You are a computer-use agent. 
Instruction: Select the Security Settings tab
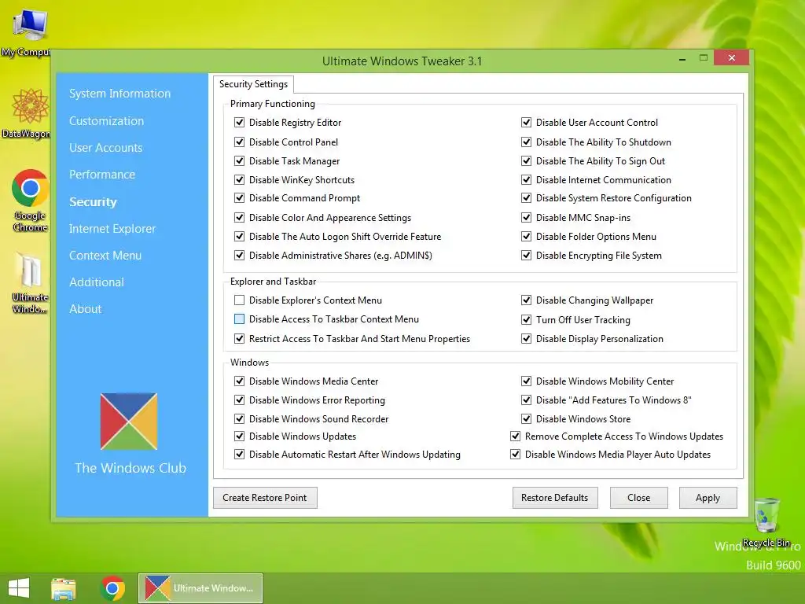coord(253,83)
